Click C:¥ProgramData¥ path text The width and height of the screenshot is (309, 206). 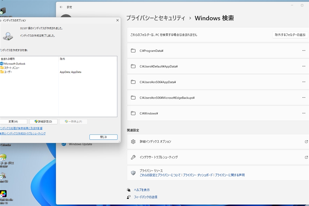pos(151,51)
